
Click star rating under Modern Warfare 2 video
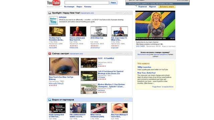tap(102, 92)
